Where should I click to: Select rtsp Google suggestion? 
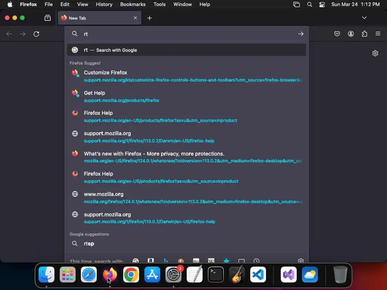tap(187, 244)
